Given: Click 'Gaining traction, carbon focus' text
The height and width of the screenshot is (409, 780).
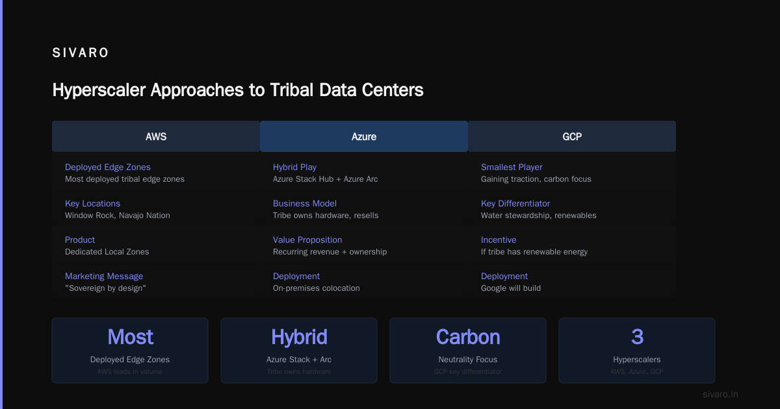Looking at the screenshot, I should [536, 179].
